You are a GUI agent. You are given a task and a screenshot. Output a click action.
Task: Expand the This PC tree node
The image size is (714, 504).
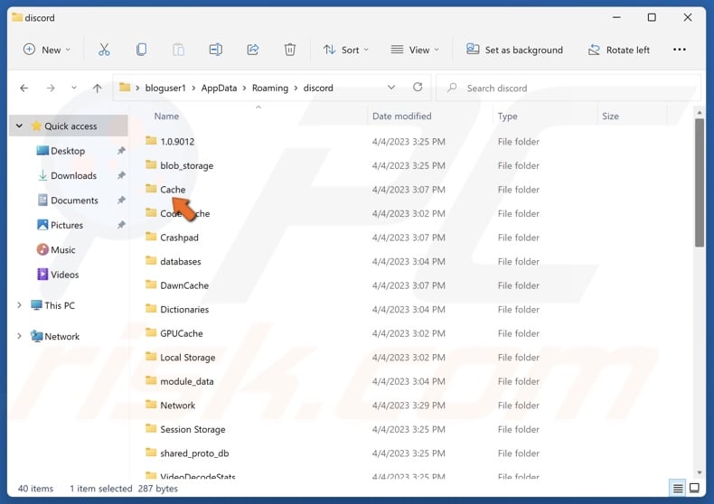(x=19, y=305)
